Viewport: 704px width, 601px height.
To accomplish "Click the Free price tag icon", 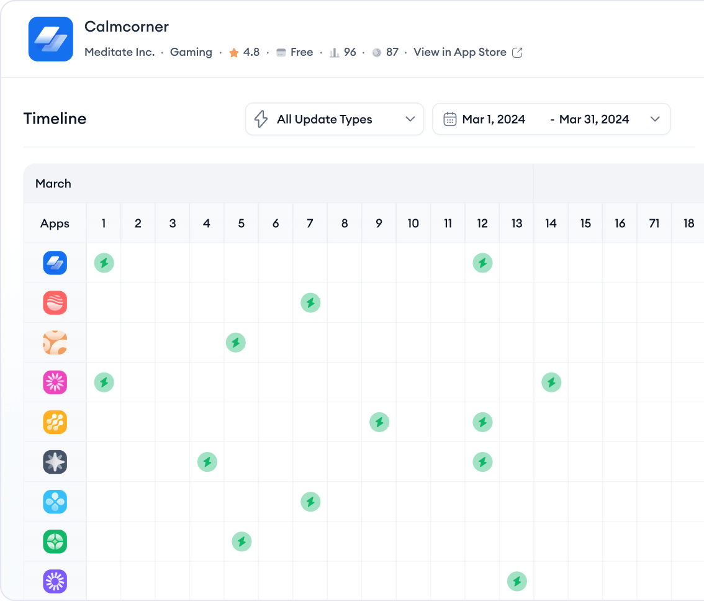I will coord(281,53).
